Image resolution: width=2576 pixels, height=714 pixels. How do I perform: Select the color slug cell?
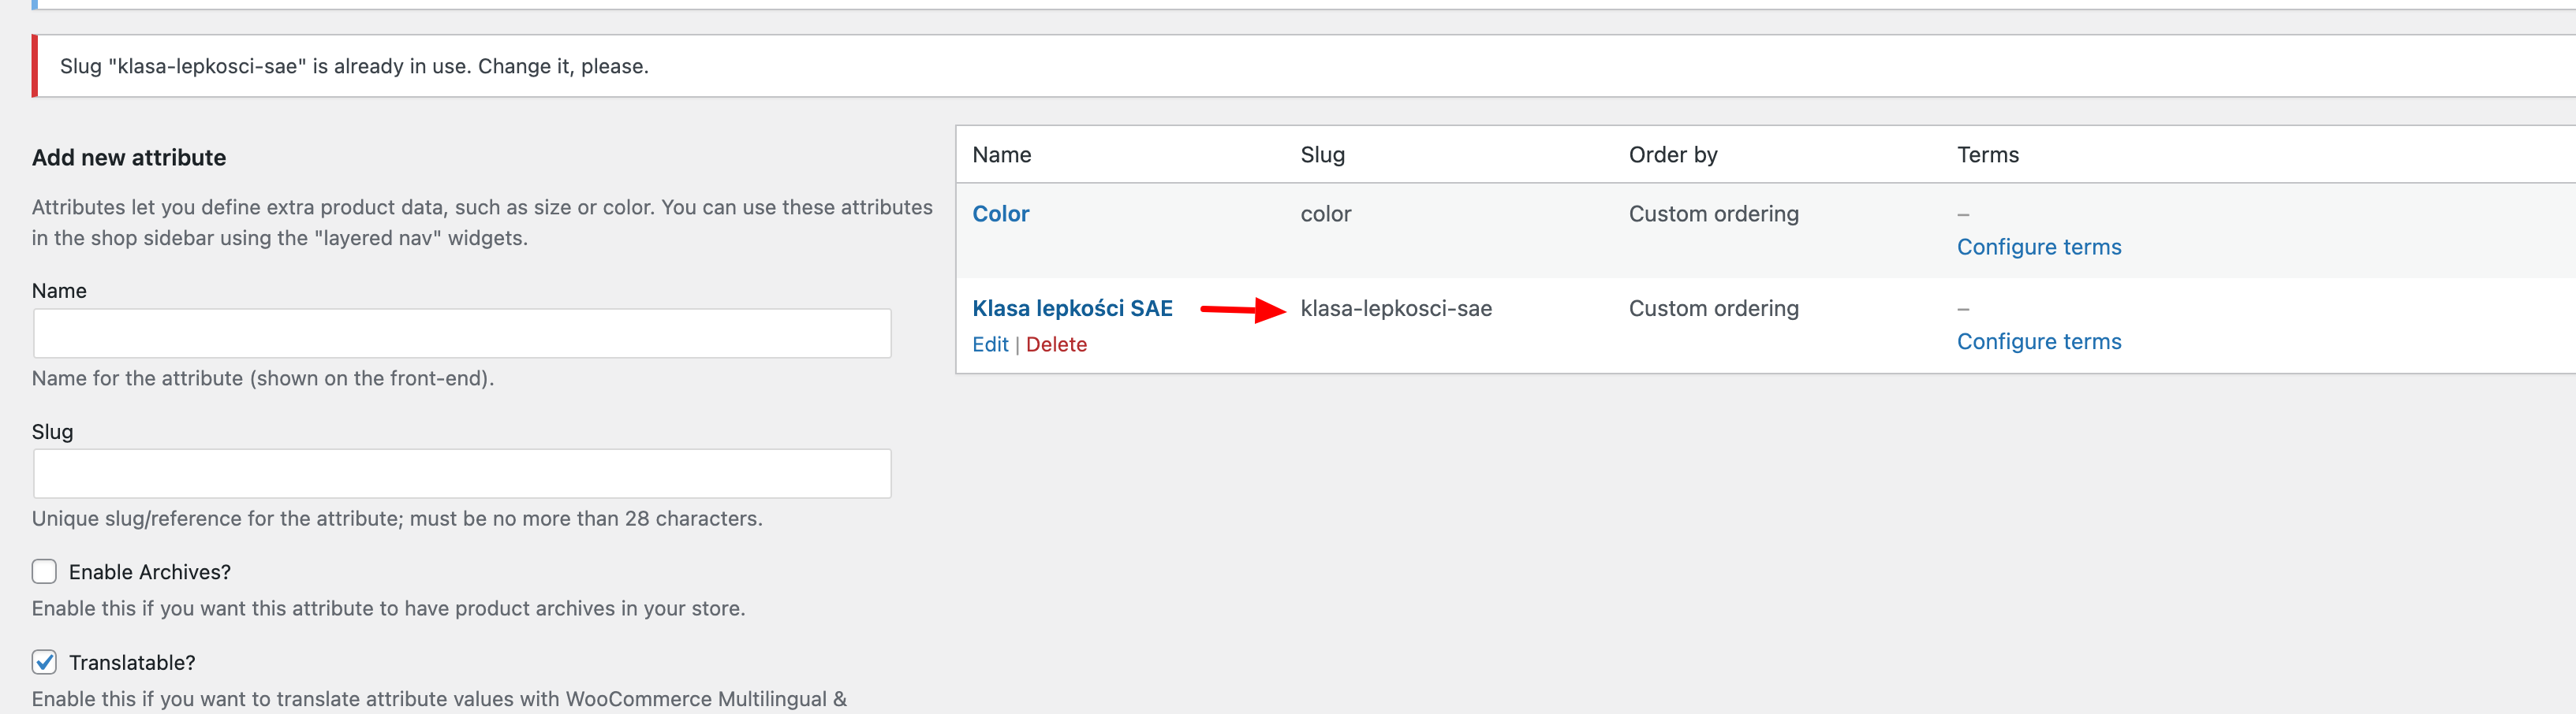1325,214
